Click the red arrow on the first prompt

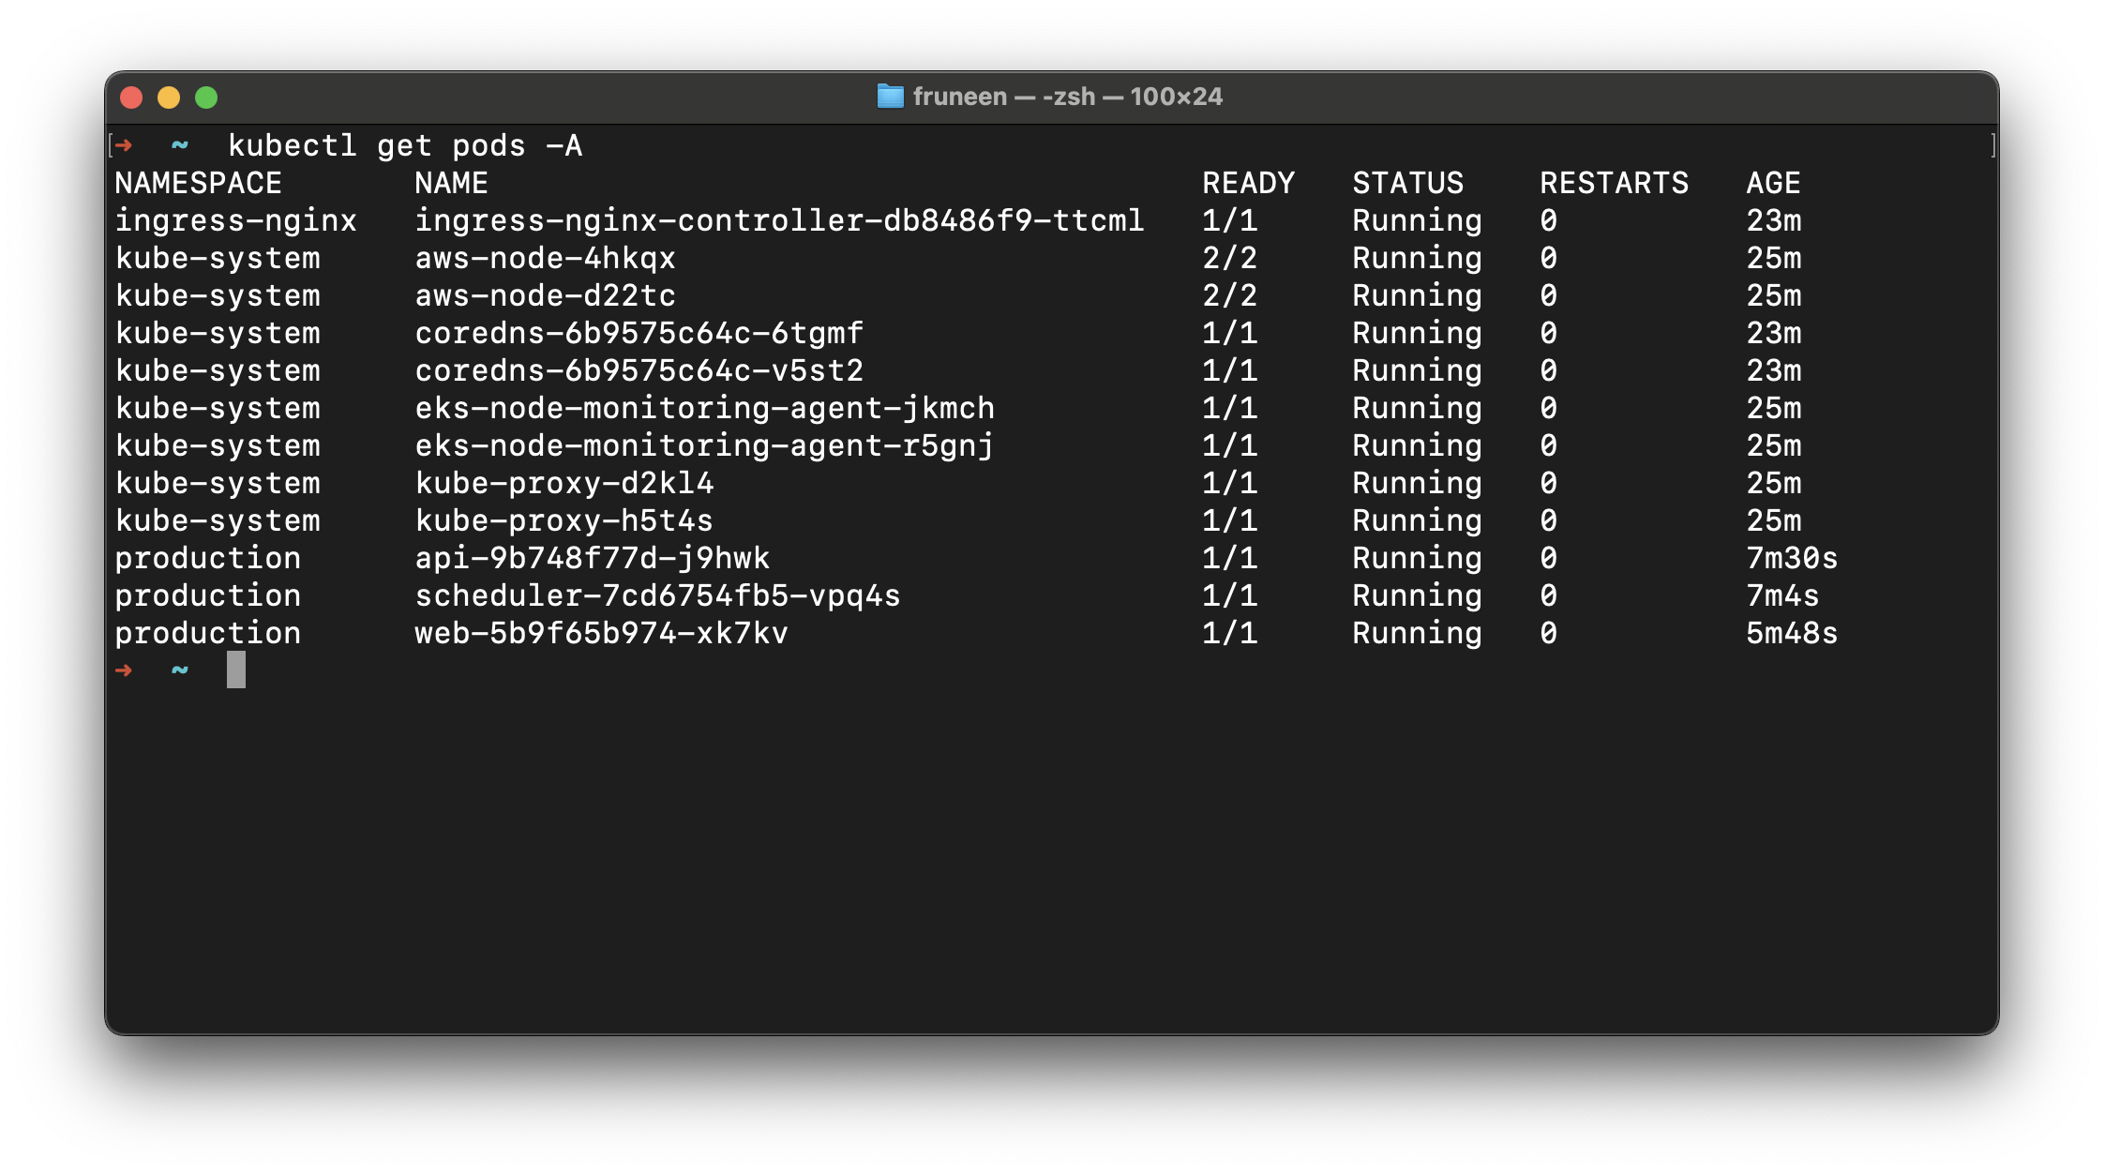tap(124, 145)
